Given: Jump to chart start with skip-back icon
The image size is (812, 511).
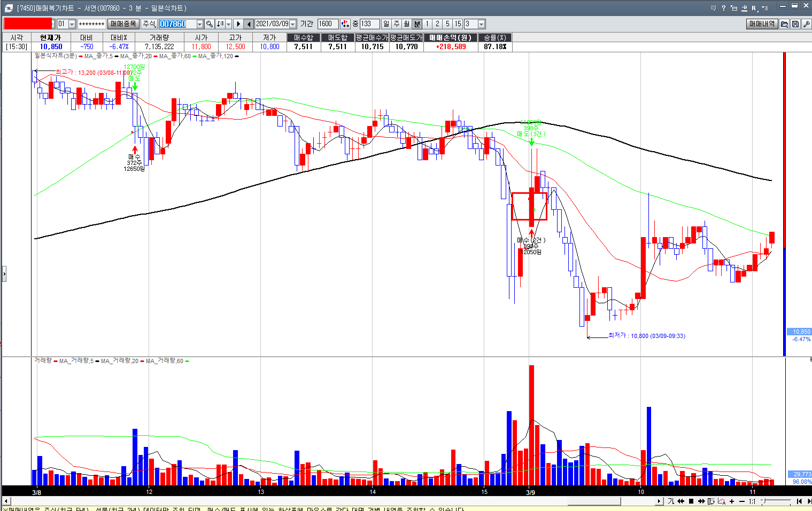Looking at the screenshot, I should [x=799, y=501].
